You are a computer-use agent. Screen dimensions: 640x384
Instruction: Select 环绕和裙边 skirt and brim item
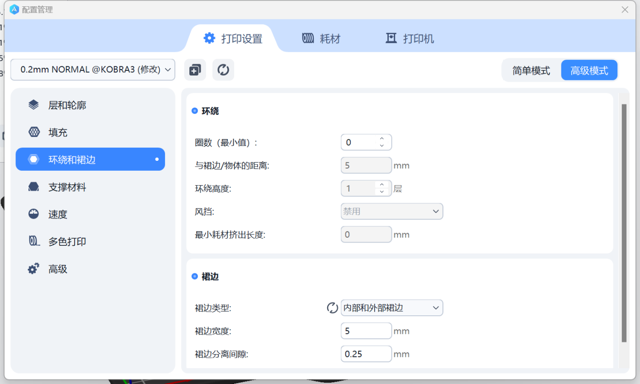point(90,159)
